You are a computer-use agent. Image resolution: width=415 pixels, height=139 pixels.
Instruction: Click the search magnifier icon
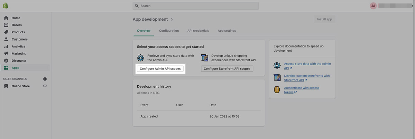137,6
